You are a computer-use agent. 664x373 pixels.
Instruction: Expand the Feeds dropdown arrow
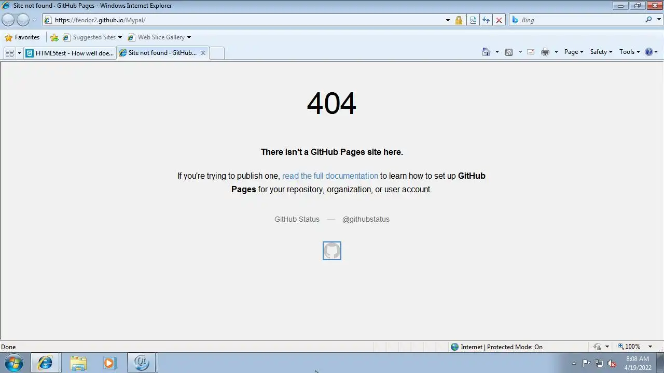pyautogui.click(x=520, y=52)
